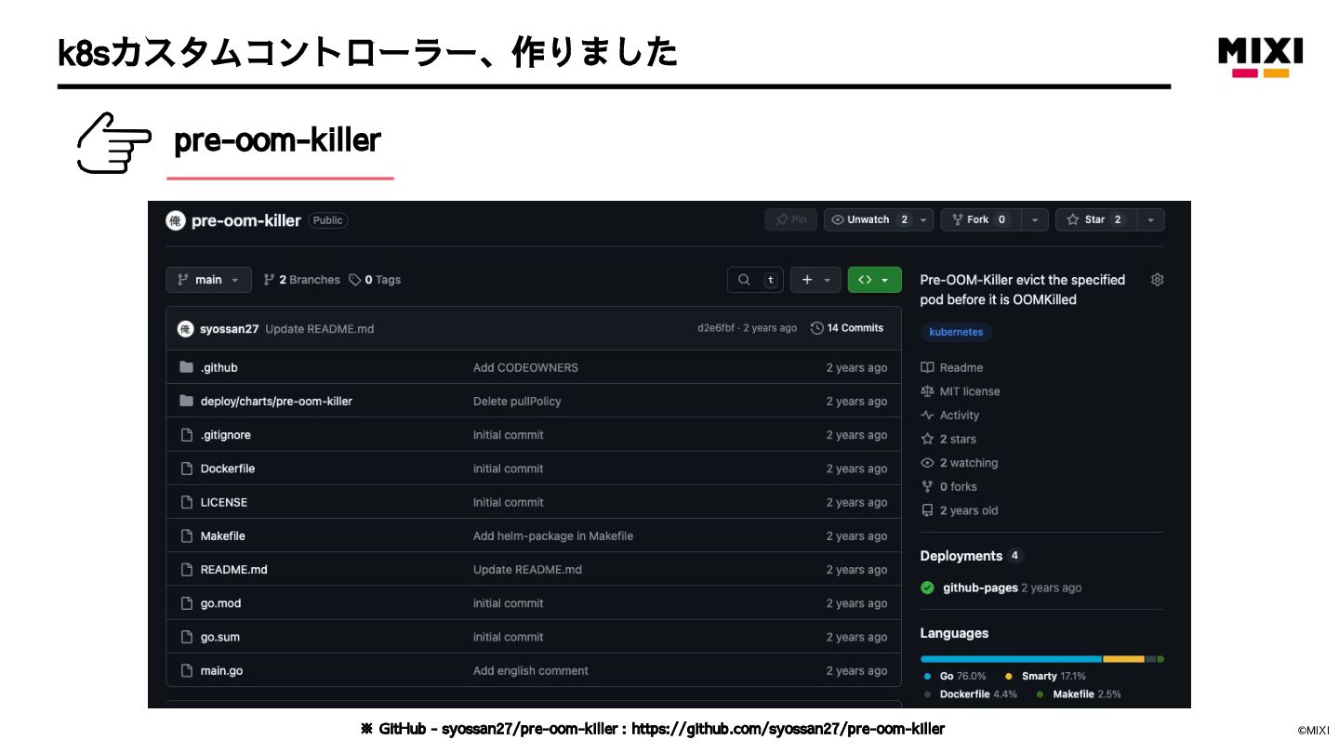Select the Smarty 17.1% language entry
1339x753 pixels.
(x=1046, y=676)
